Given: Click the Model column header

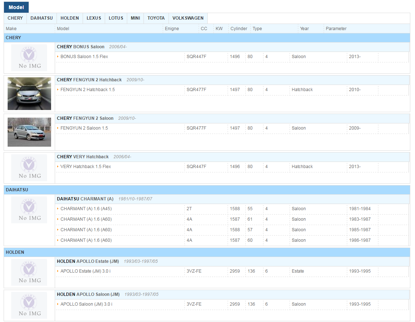Looking at the screenshot, I should [63, 29].
